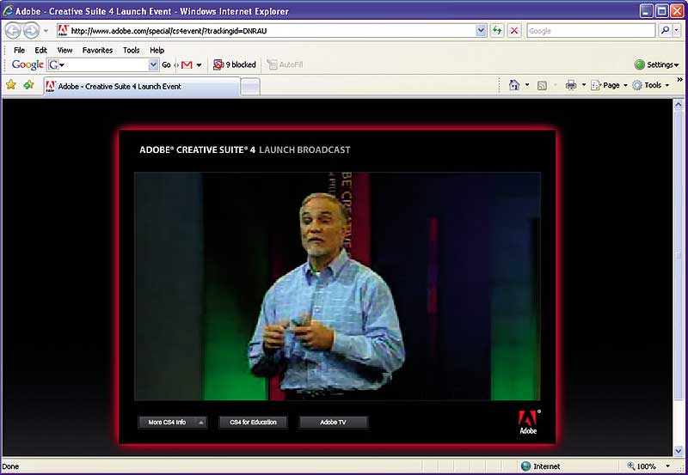Click 'ADOBE CREATIVE SUITE 4' heading text
The image size is (688, 475).
point(198,149)
